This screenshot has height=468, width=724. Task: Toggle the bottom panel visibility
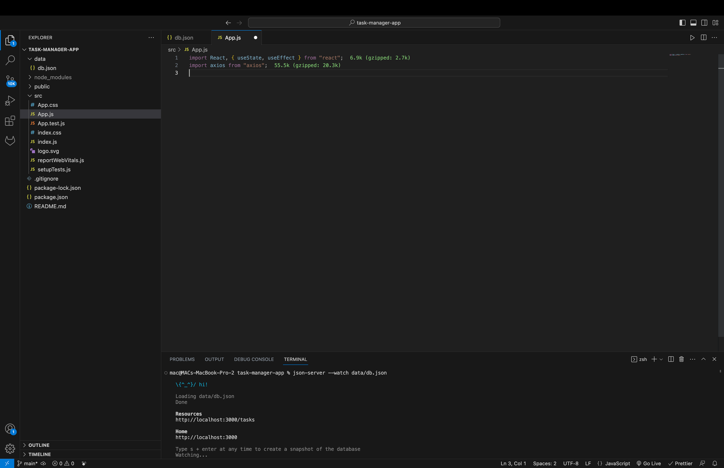[x=693, y=23]
